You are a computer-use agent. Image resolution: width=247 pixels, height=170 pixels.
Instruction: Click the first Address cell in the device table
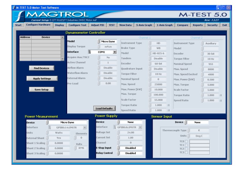(25, 41)
